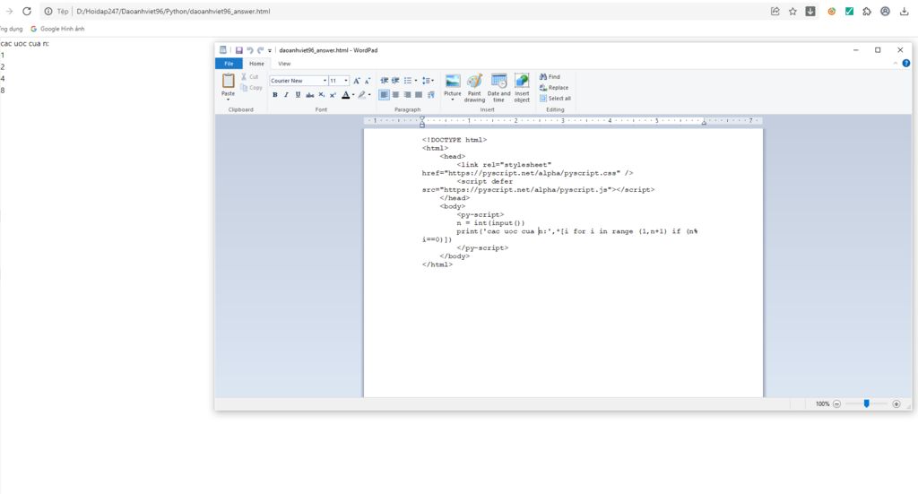Bookmark this page with the star icon
Screen dimensions: 918x494
click(x=792, y=11)
